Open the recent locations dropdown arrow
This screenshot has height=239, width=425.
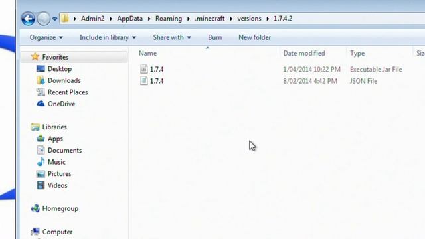(54, 19)
